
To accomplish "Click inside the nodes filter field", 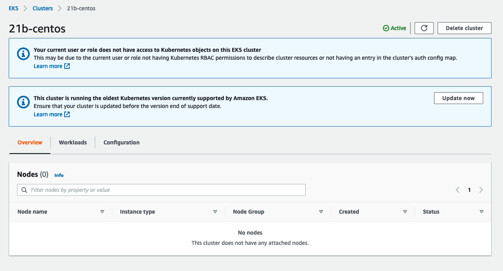I will [159, 190].
